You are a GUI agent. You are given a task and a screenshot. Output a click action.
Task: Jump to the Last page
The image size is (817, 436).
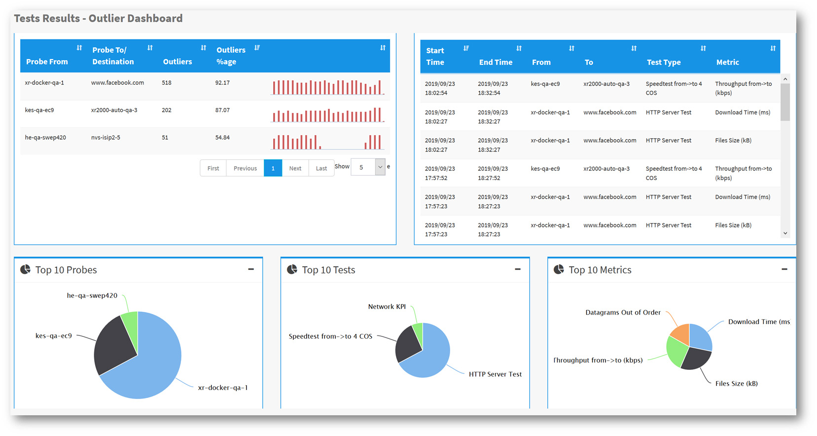pyautogui.click(x=321, y=168)
